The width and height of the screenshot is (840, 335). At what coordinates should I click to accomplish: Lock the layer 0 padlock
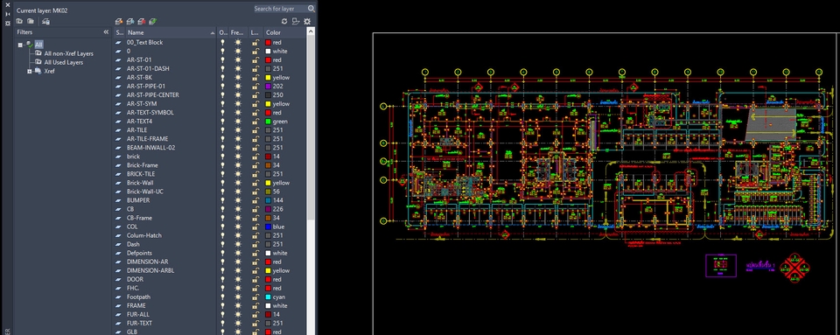[255, 51]
